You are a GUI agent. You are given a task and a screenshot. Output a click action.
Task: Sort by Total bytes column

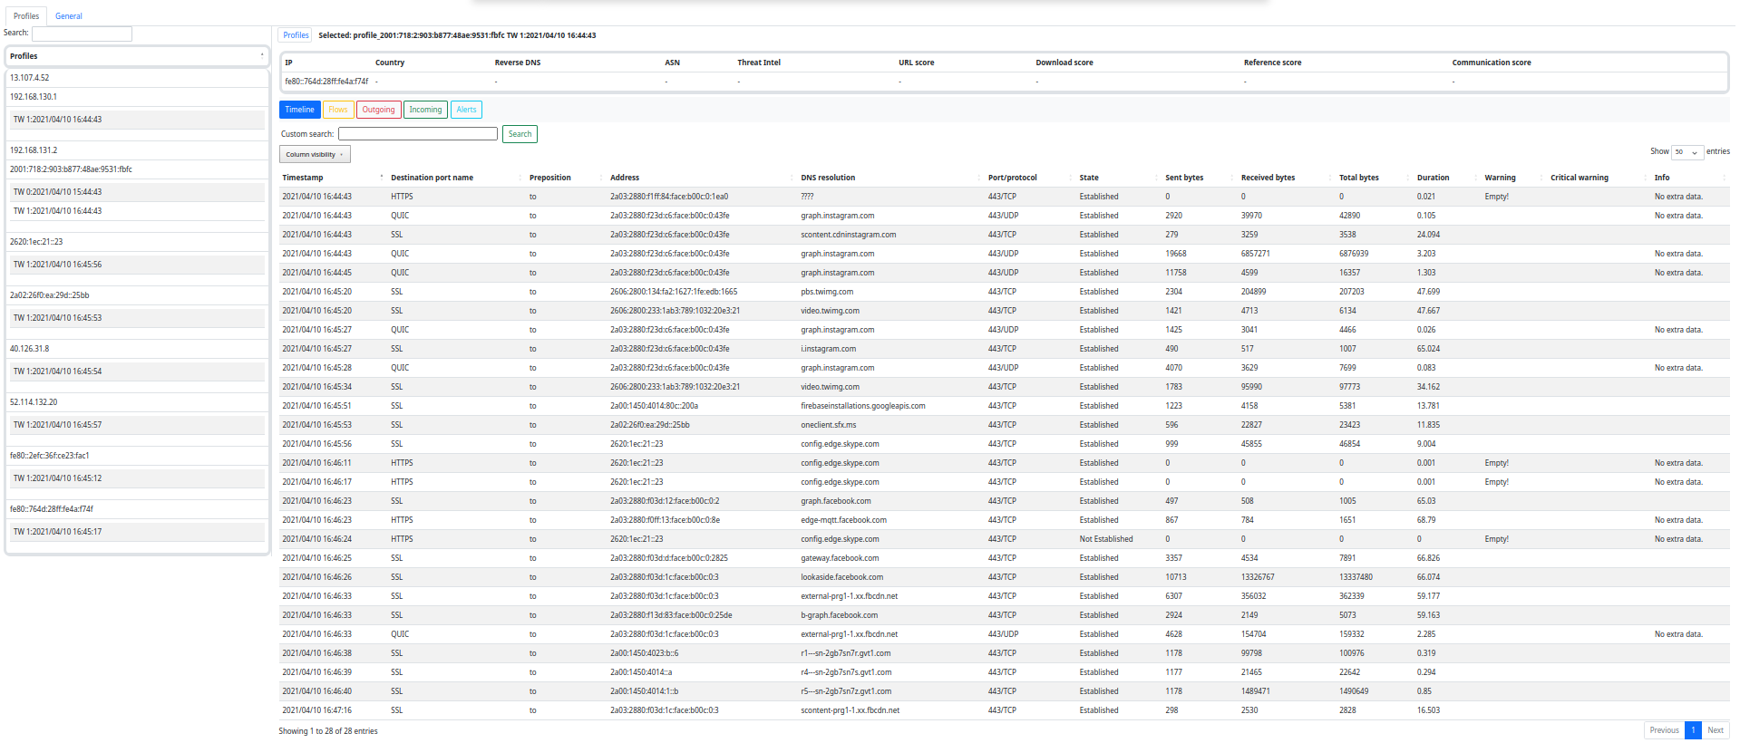[1358, 178]
